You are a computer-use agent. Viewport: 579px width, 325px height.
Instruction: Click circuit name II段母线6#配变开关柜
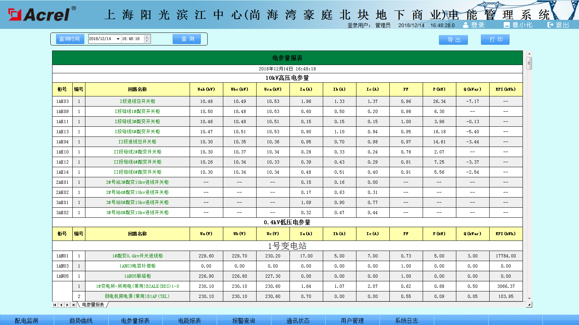click(x=138, y=172)
